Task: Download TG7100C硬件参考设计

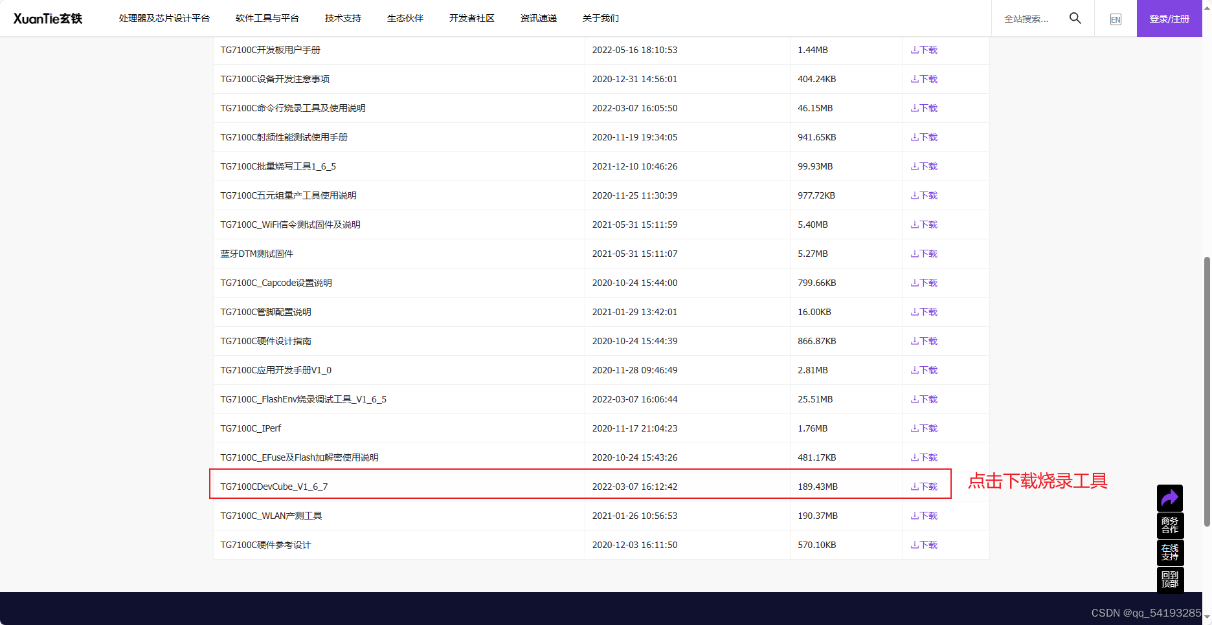Action: pos(924,545)
